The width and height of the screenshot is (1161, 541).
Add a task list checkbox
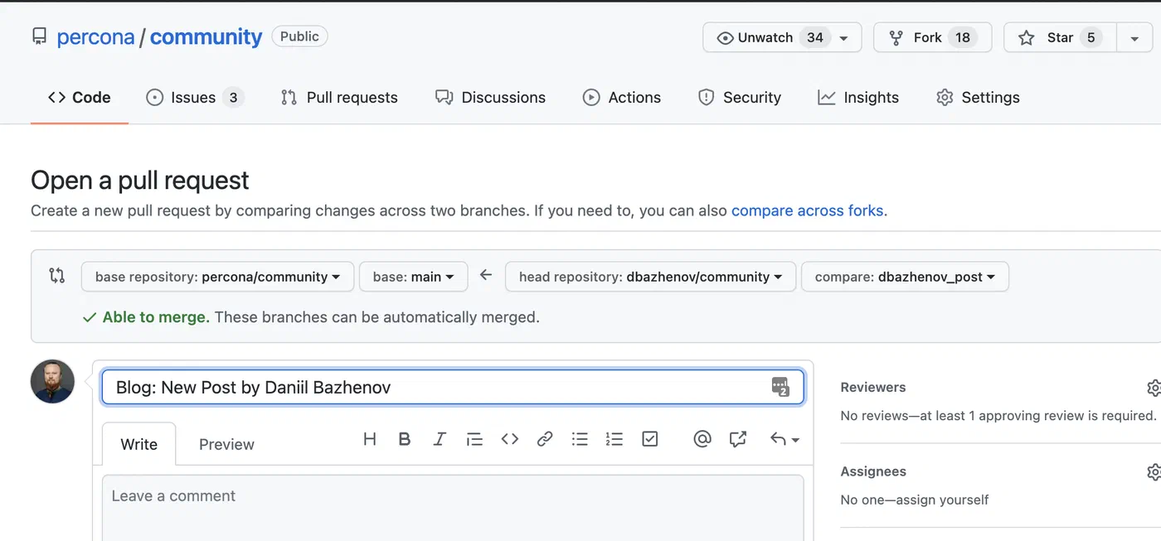coord(650,439)
